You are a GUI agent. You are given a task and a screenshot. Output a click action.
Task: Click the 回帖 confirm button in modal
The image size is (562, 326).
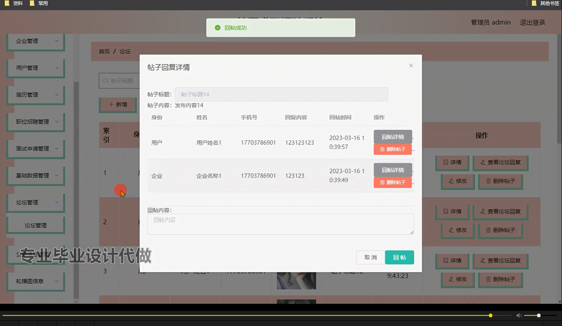(399, 257)
